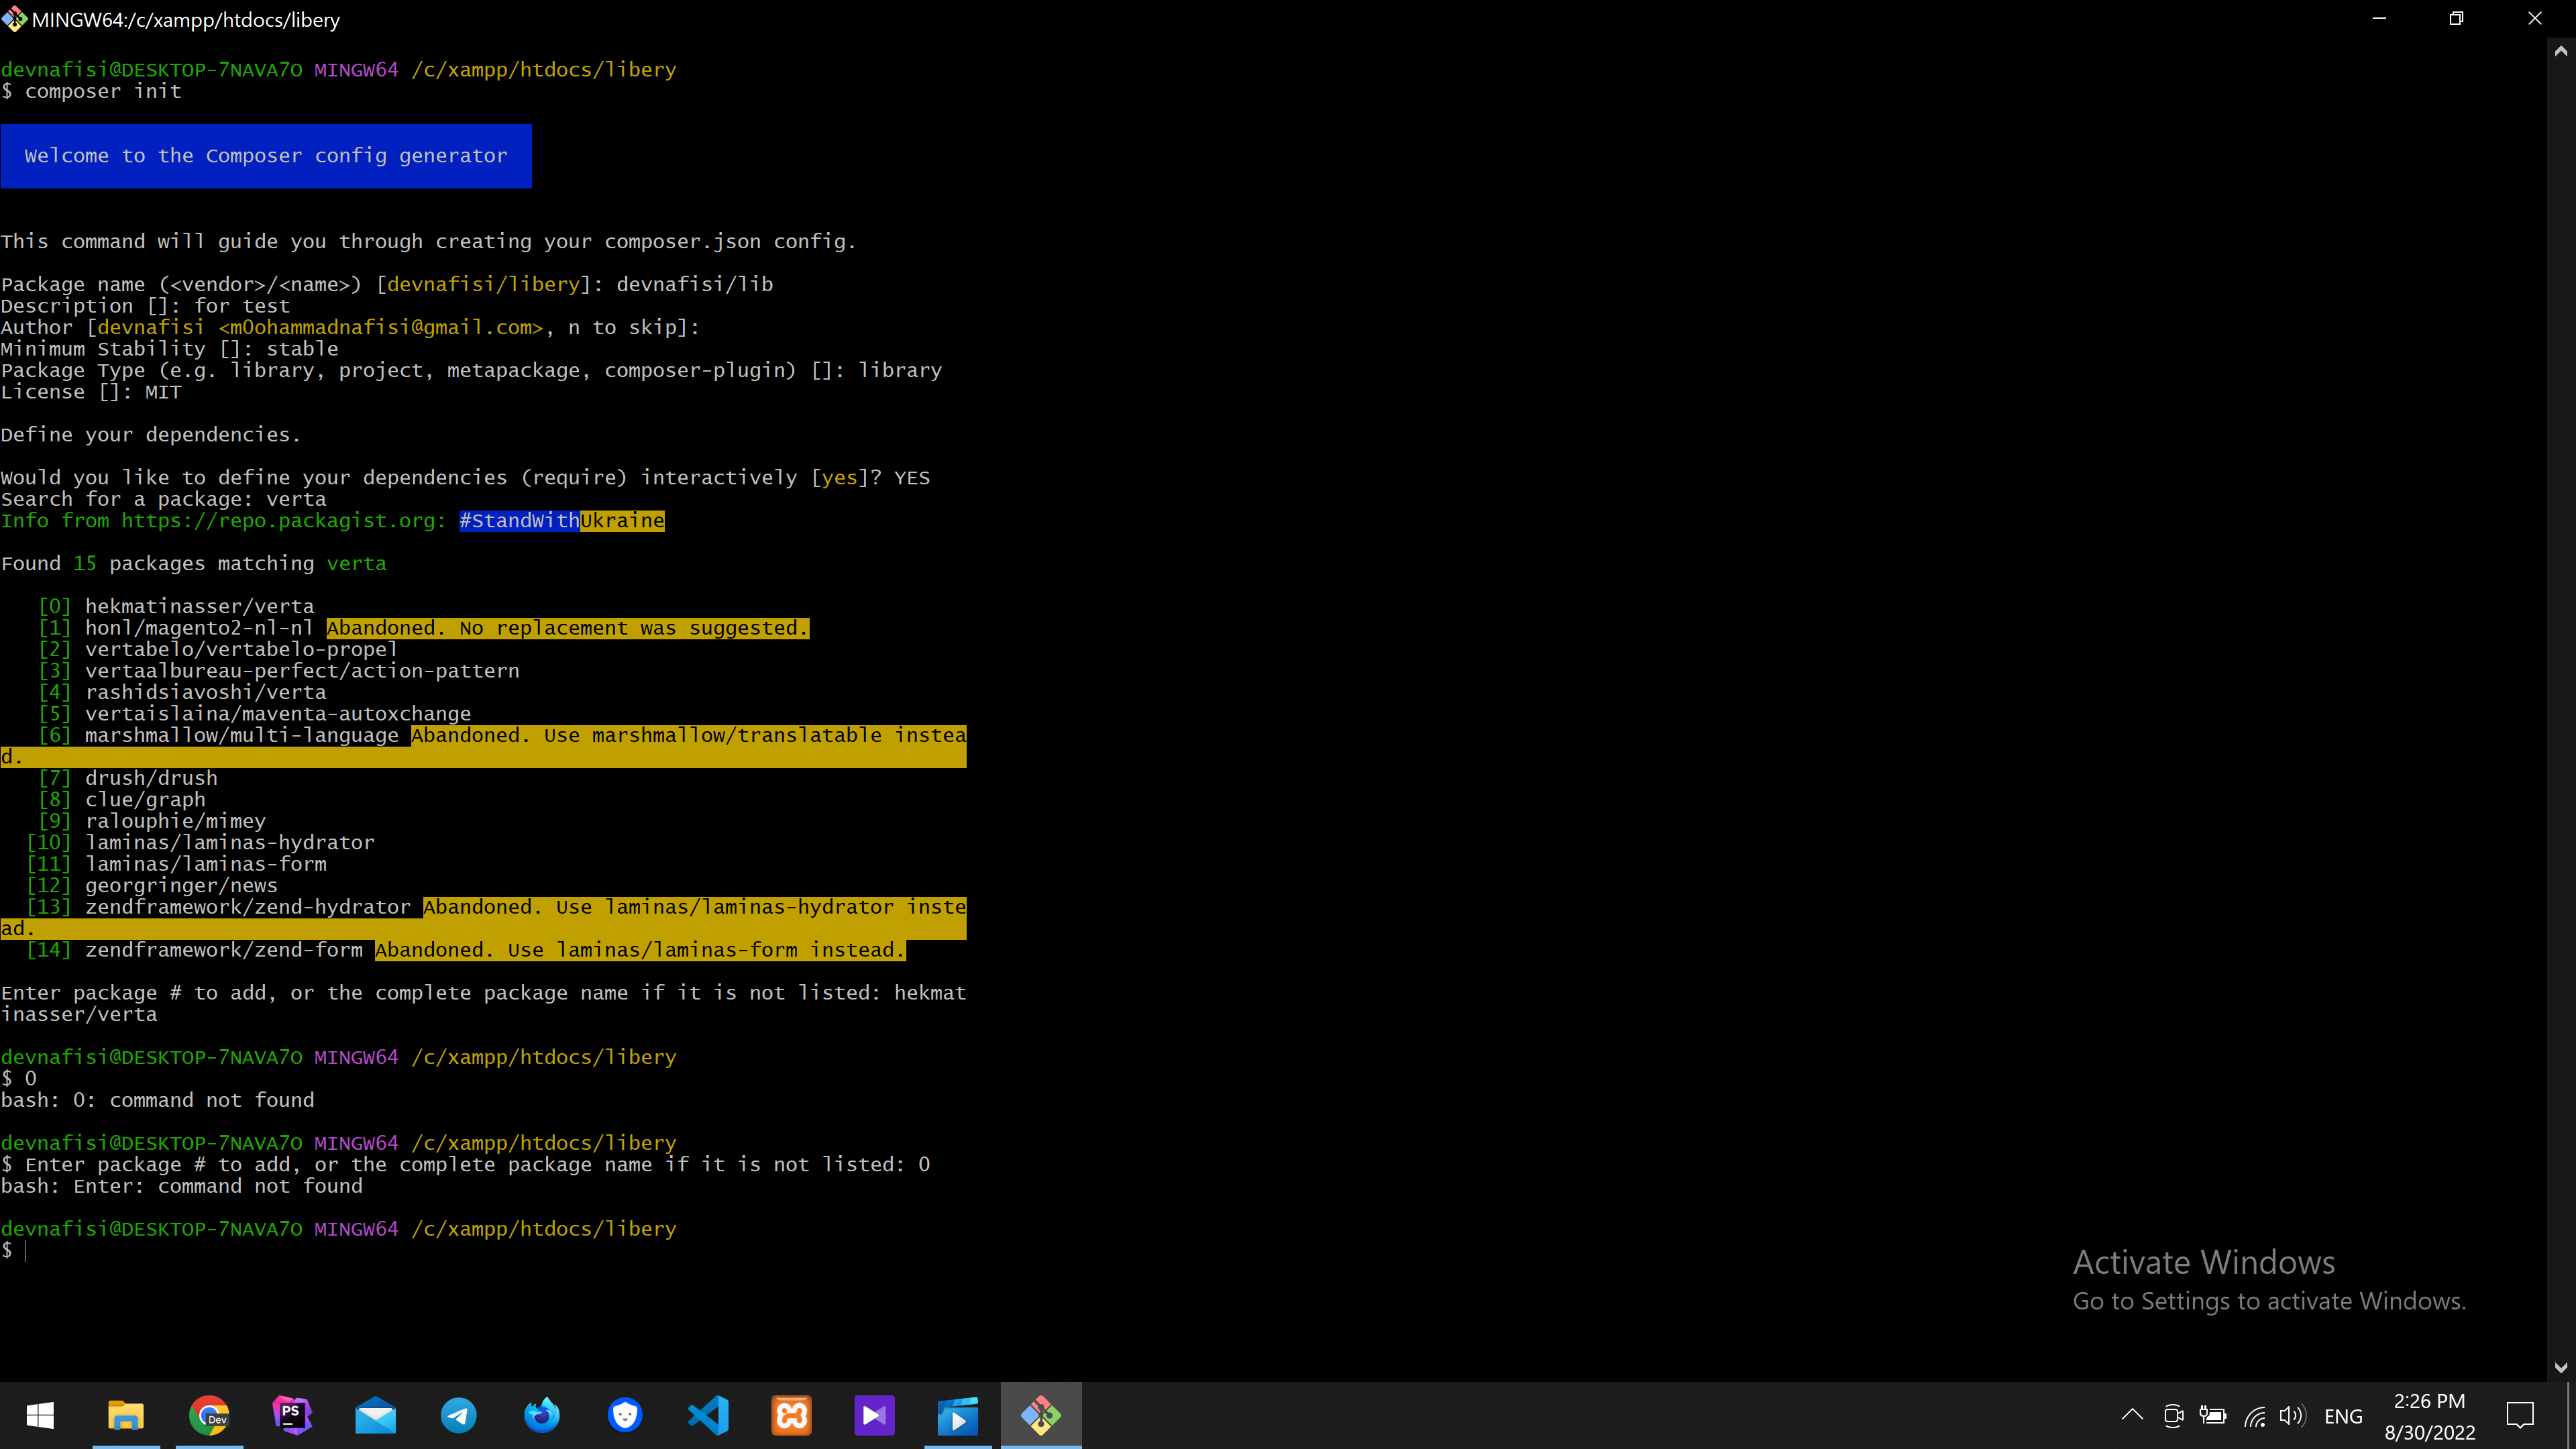Open the volume speaker tray icon
The height and width of the screenshot is (1449, 2576).
[2292, 1415]
